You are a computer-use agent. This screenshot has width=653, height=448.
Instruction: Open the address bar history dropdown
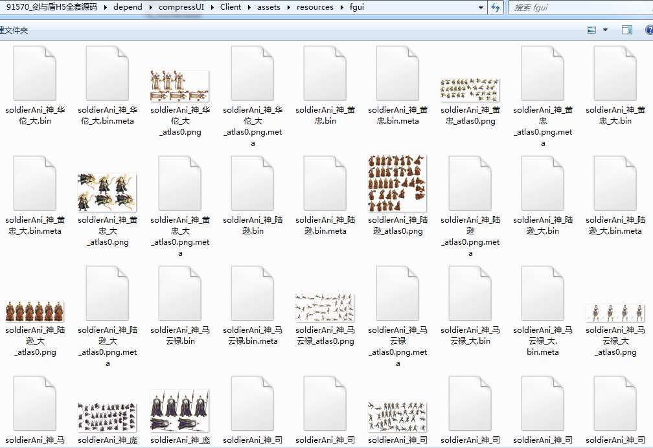481,8
